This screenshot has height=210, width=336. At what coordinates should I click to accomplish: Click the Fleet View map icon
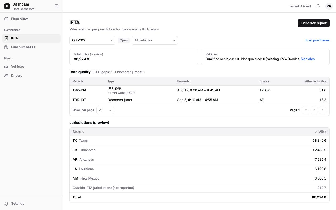6,19
